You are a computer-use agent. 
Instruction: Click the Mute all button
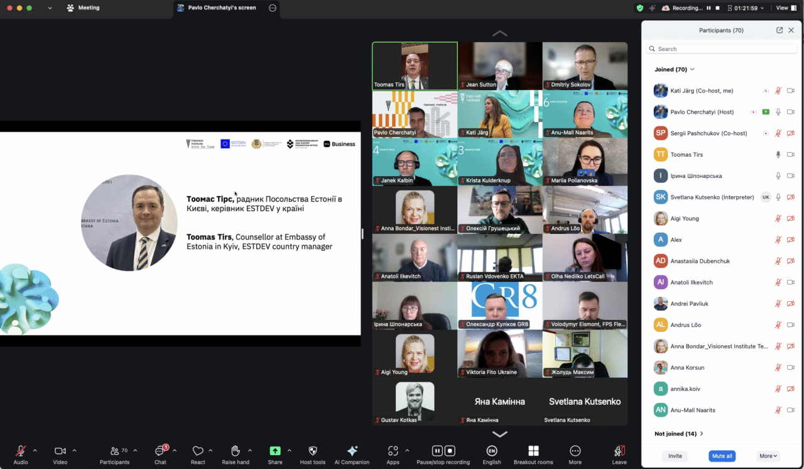[722, 456]
